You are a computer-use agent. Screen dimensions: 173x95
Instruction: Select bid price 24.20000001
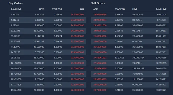(x=77, y=14)
